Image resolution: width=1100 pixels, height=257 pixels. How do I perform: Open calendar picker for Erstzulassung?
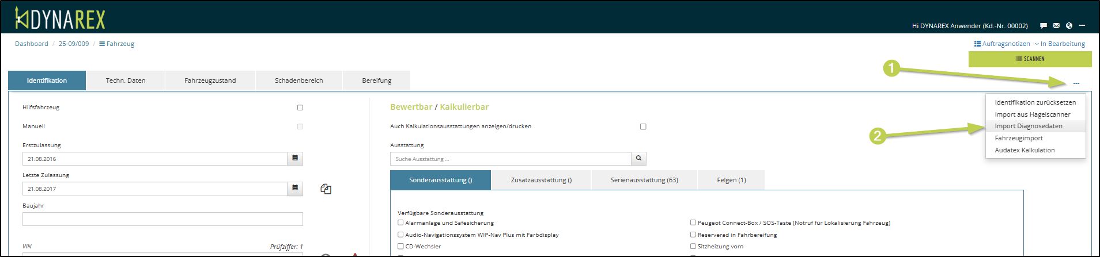(295, 158)
